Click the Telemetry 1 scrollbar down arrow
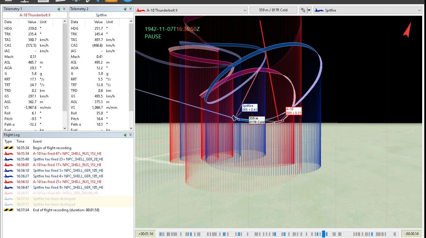Screen dimensions: 426x238 coord(65,128)
